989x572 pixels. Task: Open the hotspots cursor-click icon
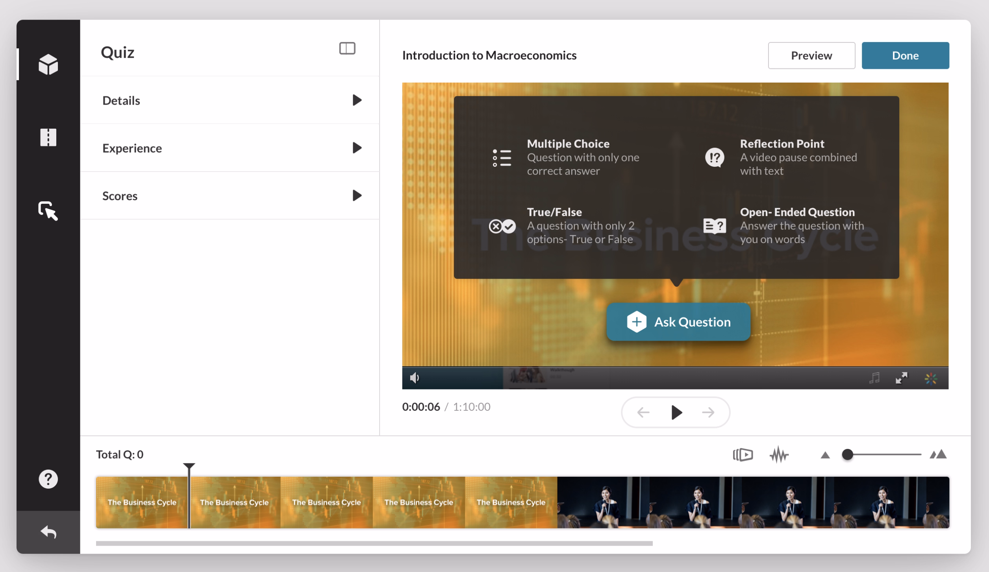coord(48,211)
